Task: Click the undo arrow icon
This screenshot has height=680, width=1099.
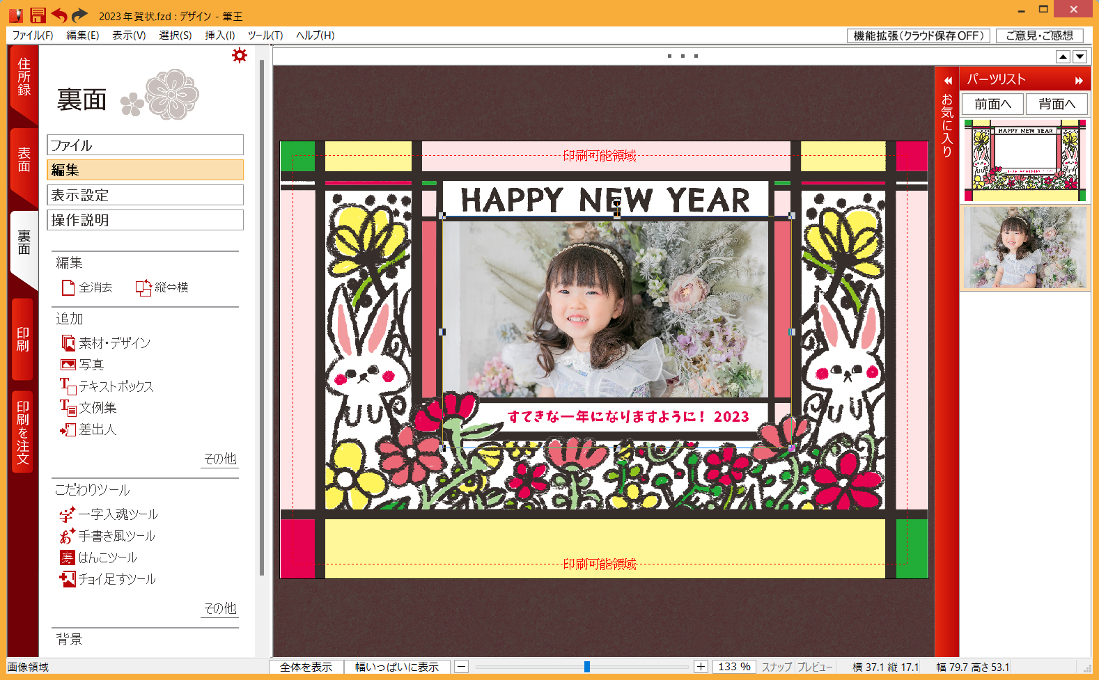Action: (x=59, y=15)
